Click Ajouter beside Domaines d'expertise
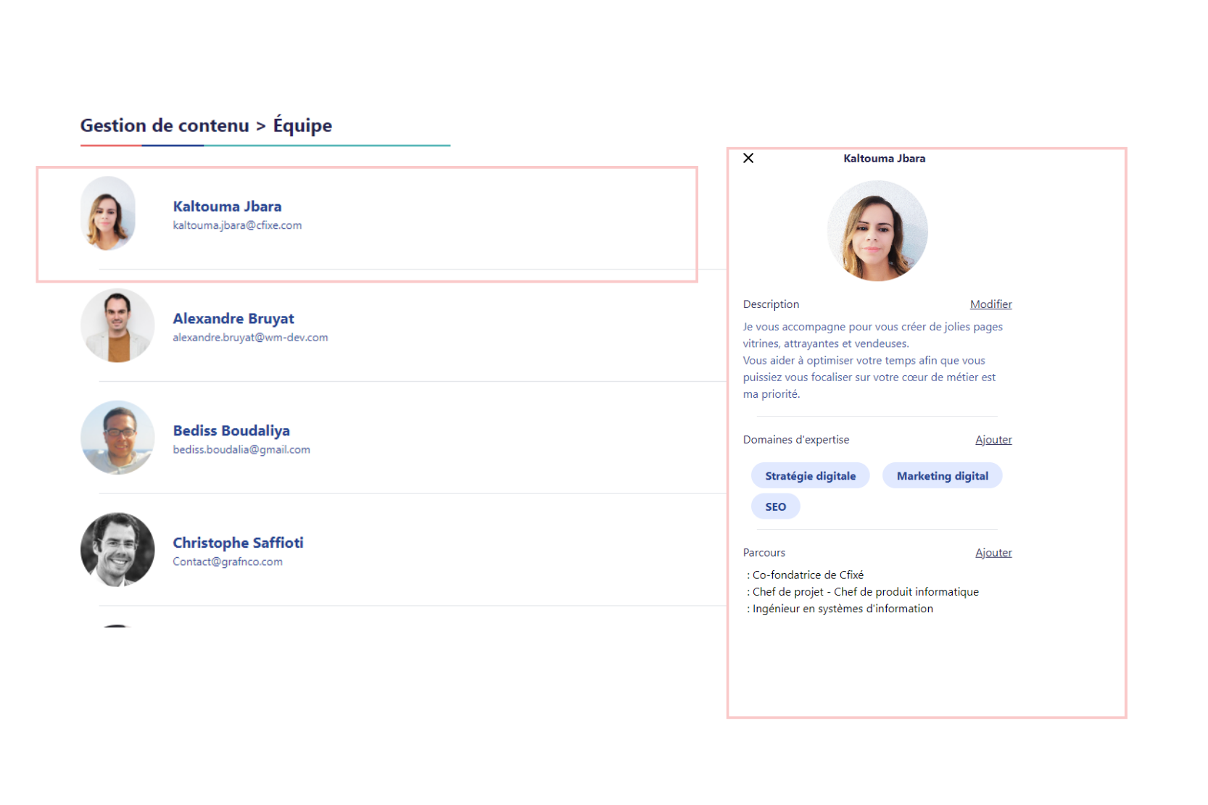The image size is (1208, 805). (993, 440)
